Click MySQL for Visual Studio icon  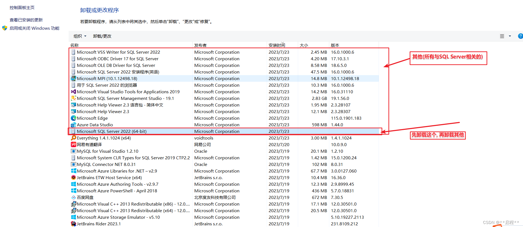click(x=73, y=151)
